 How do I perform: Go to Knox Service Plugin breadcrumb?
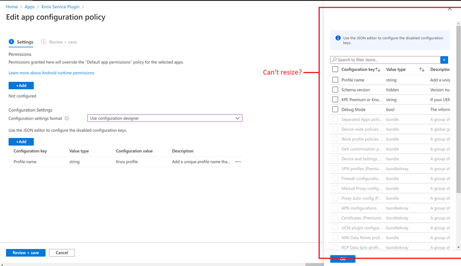[x=60, y=7]
